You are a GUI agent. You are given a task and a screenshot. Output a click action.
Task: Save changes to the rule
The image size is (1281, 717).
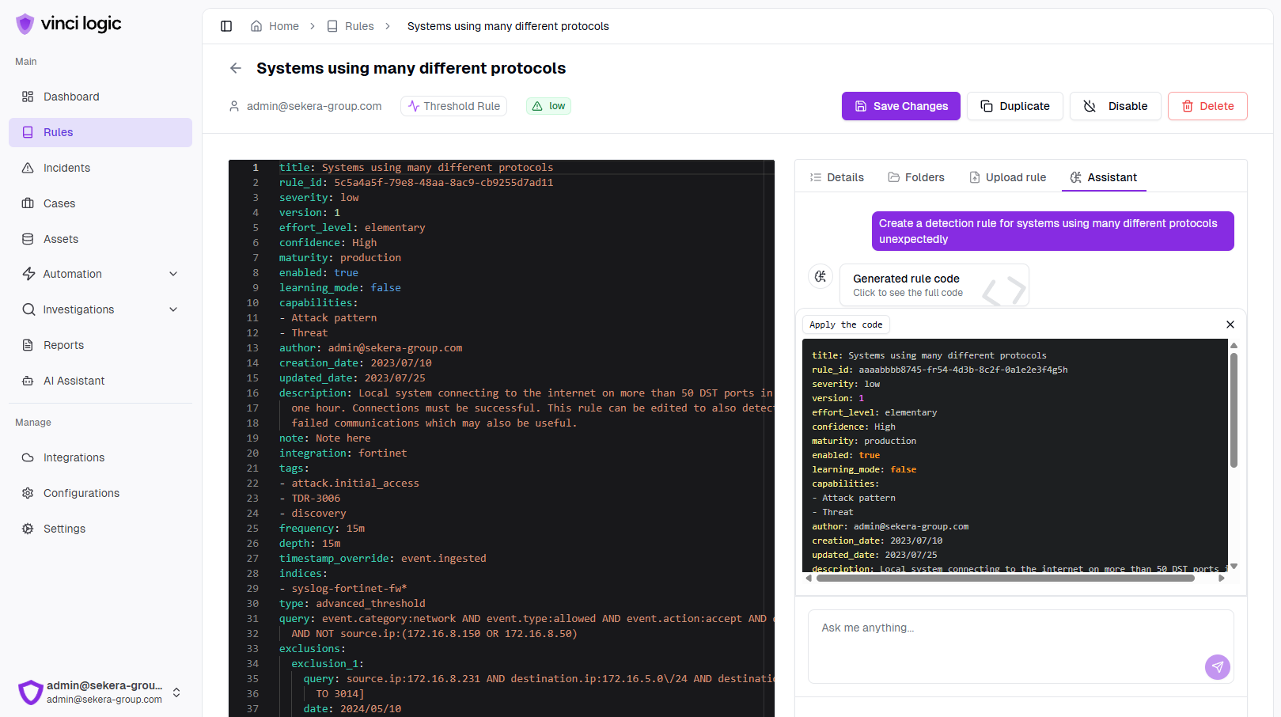pos(900,105)
